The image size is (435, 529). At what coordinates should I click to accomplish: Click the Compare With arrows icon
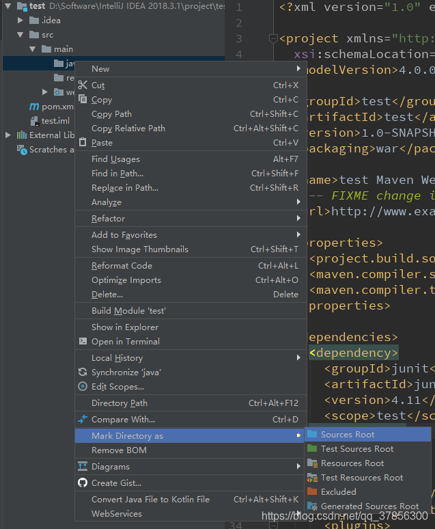click(x=83, y=419)
